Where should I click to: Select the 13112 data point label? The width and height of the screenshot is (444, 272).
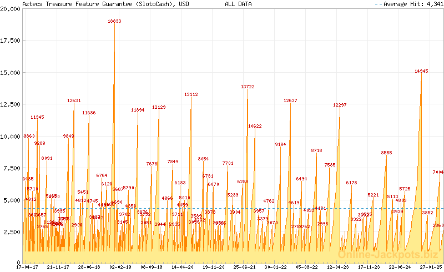click(191, 94)
